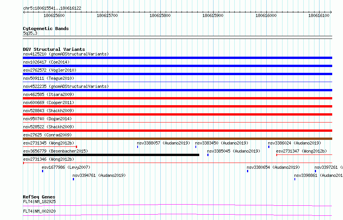The height and width of the screenshot is (220, 343).
Task: Click the nsv528843 (Shaikh2009) label
Action: tap(49, 111)
